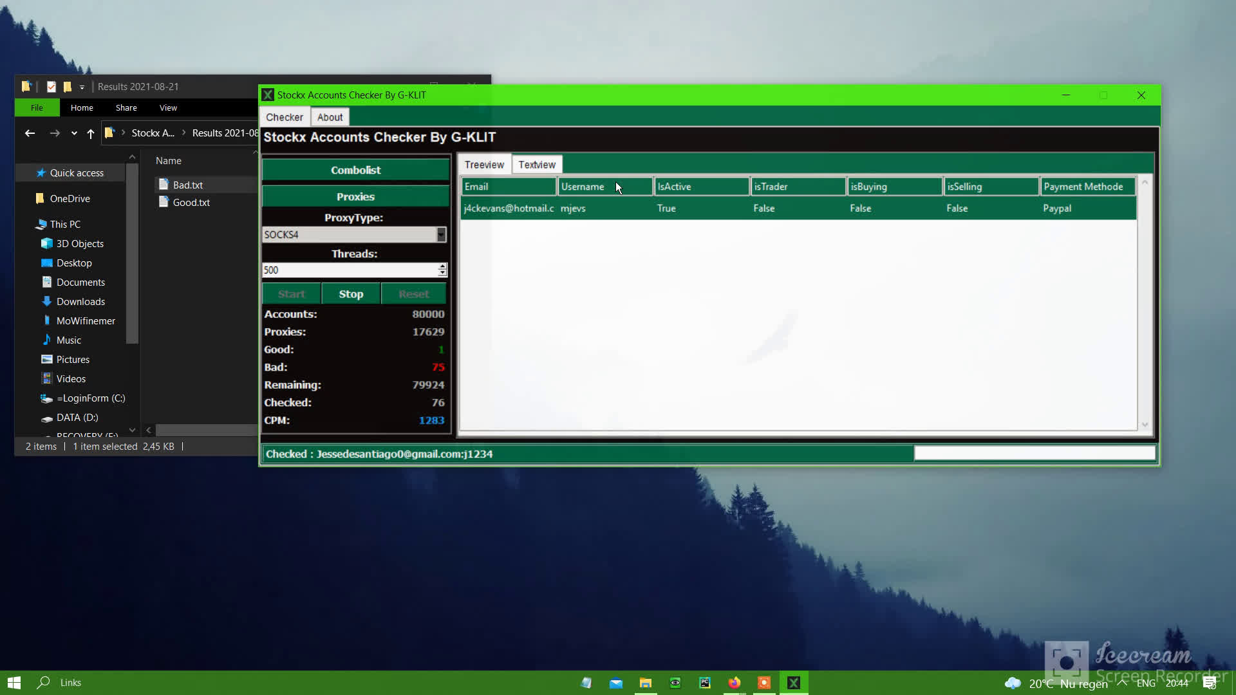Image resolution: width=1236 pixels, height=695 pixels.
Task: Launch Firefox from the taskbar
Action: point(735,682)
